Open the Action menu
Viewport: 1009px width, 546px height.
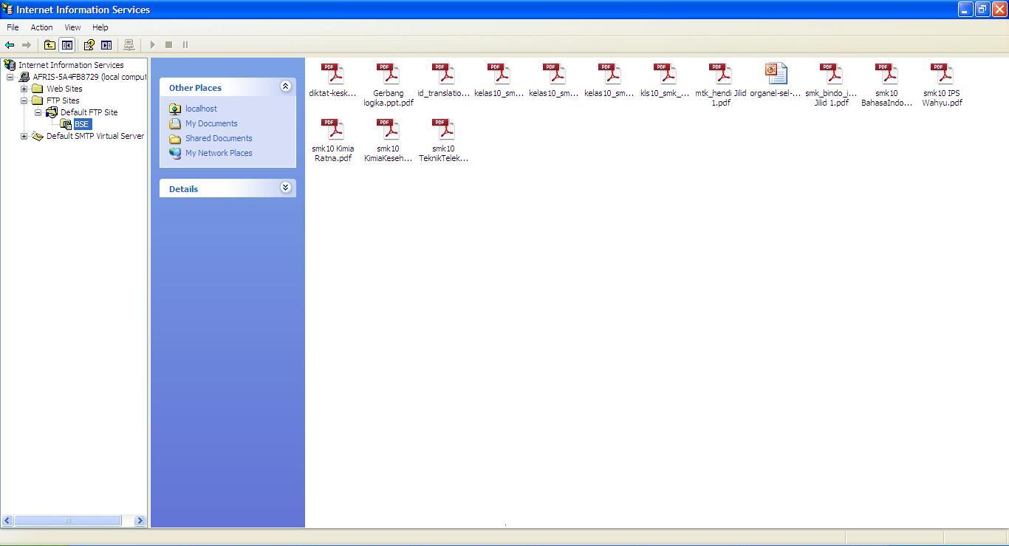coord(41,27)
